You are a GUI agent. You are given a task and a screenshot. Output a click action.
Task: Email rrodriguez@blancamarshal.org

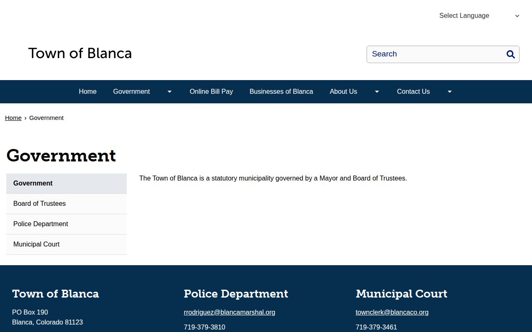click(229, 312)
